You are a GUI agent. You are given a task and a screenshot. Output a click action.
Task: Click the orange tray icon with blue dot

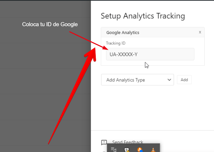coord(140,150)
